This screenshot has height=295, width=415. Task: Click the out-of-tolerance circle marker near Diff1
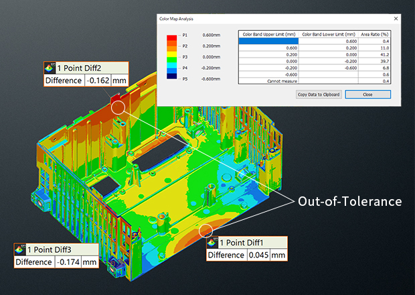tap(207, 229)
